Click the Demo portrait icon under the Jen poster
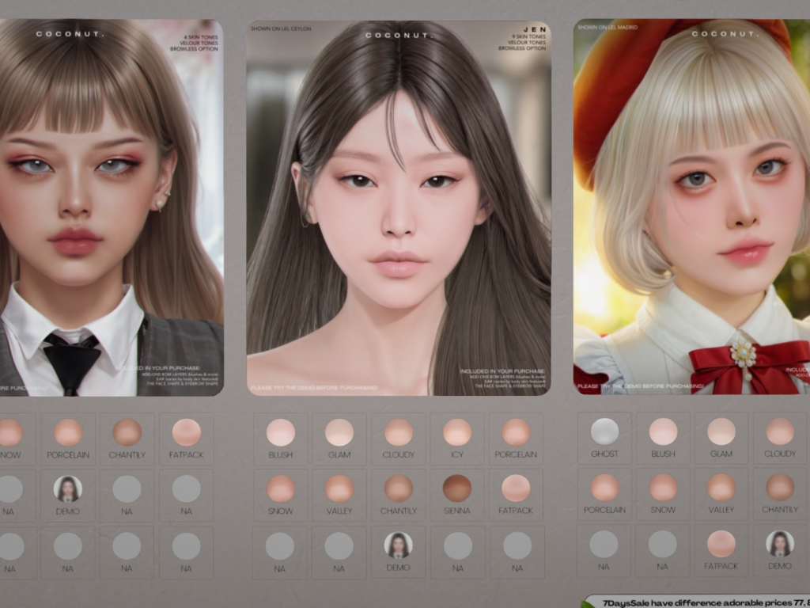Screen dimensions: 810x608 398,545
